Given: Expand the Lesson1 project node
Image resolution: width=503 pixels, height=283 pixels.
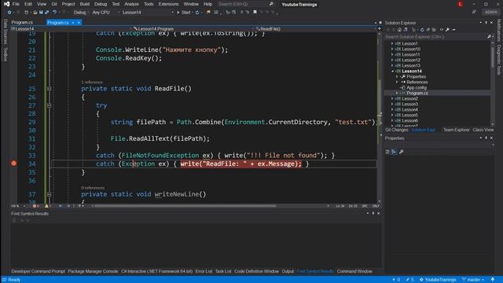Looking at the screenshot, I should [392, 44].
